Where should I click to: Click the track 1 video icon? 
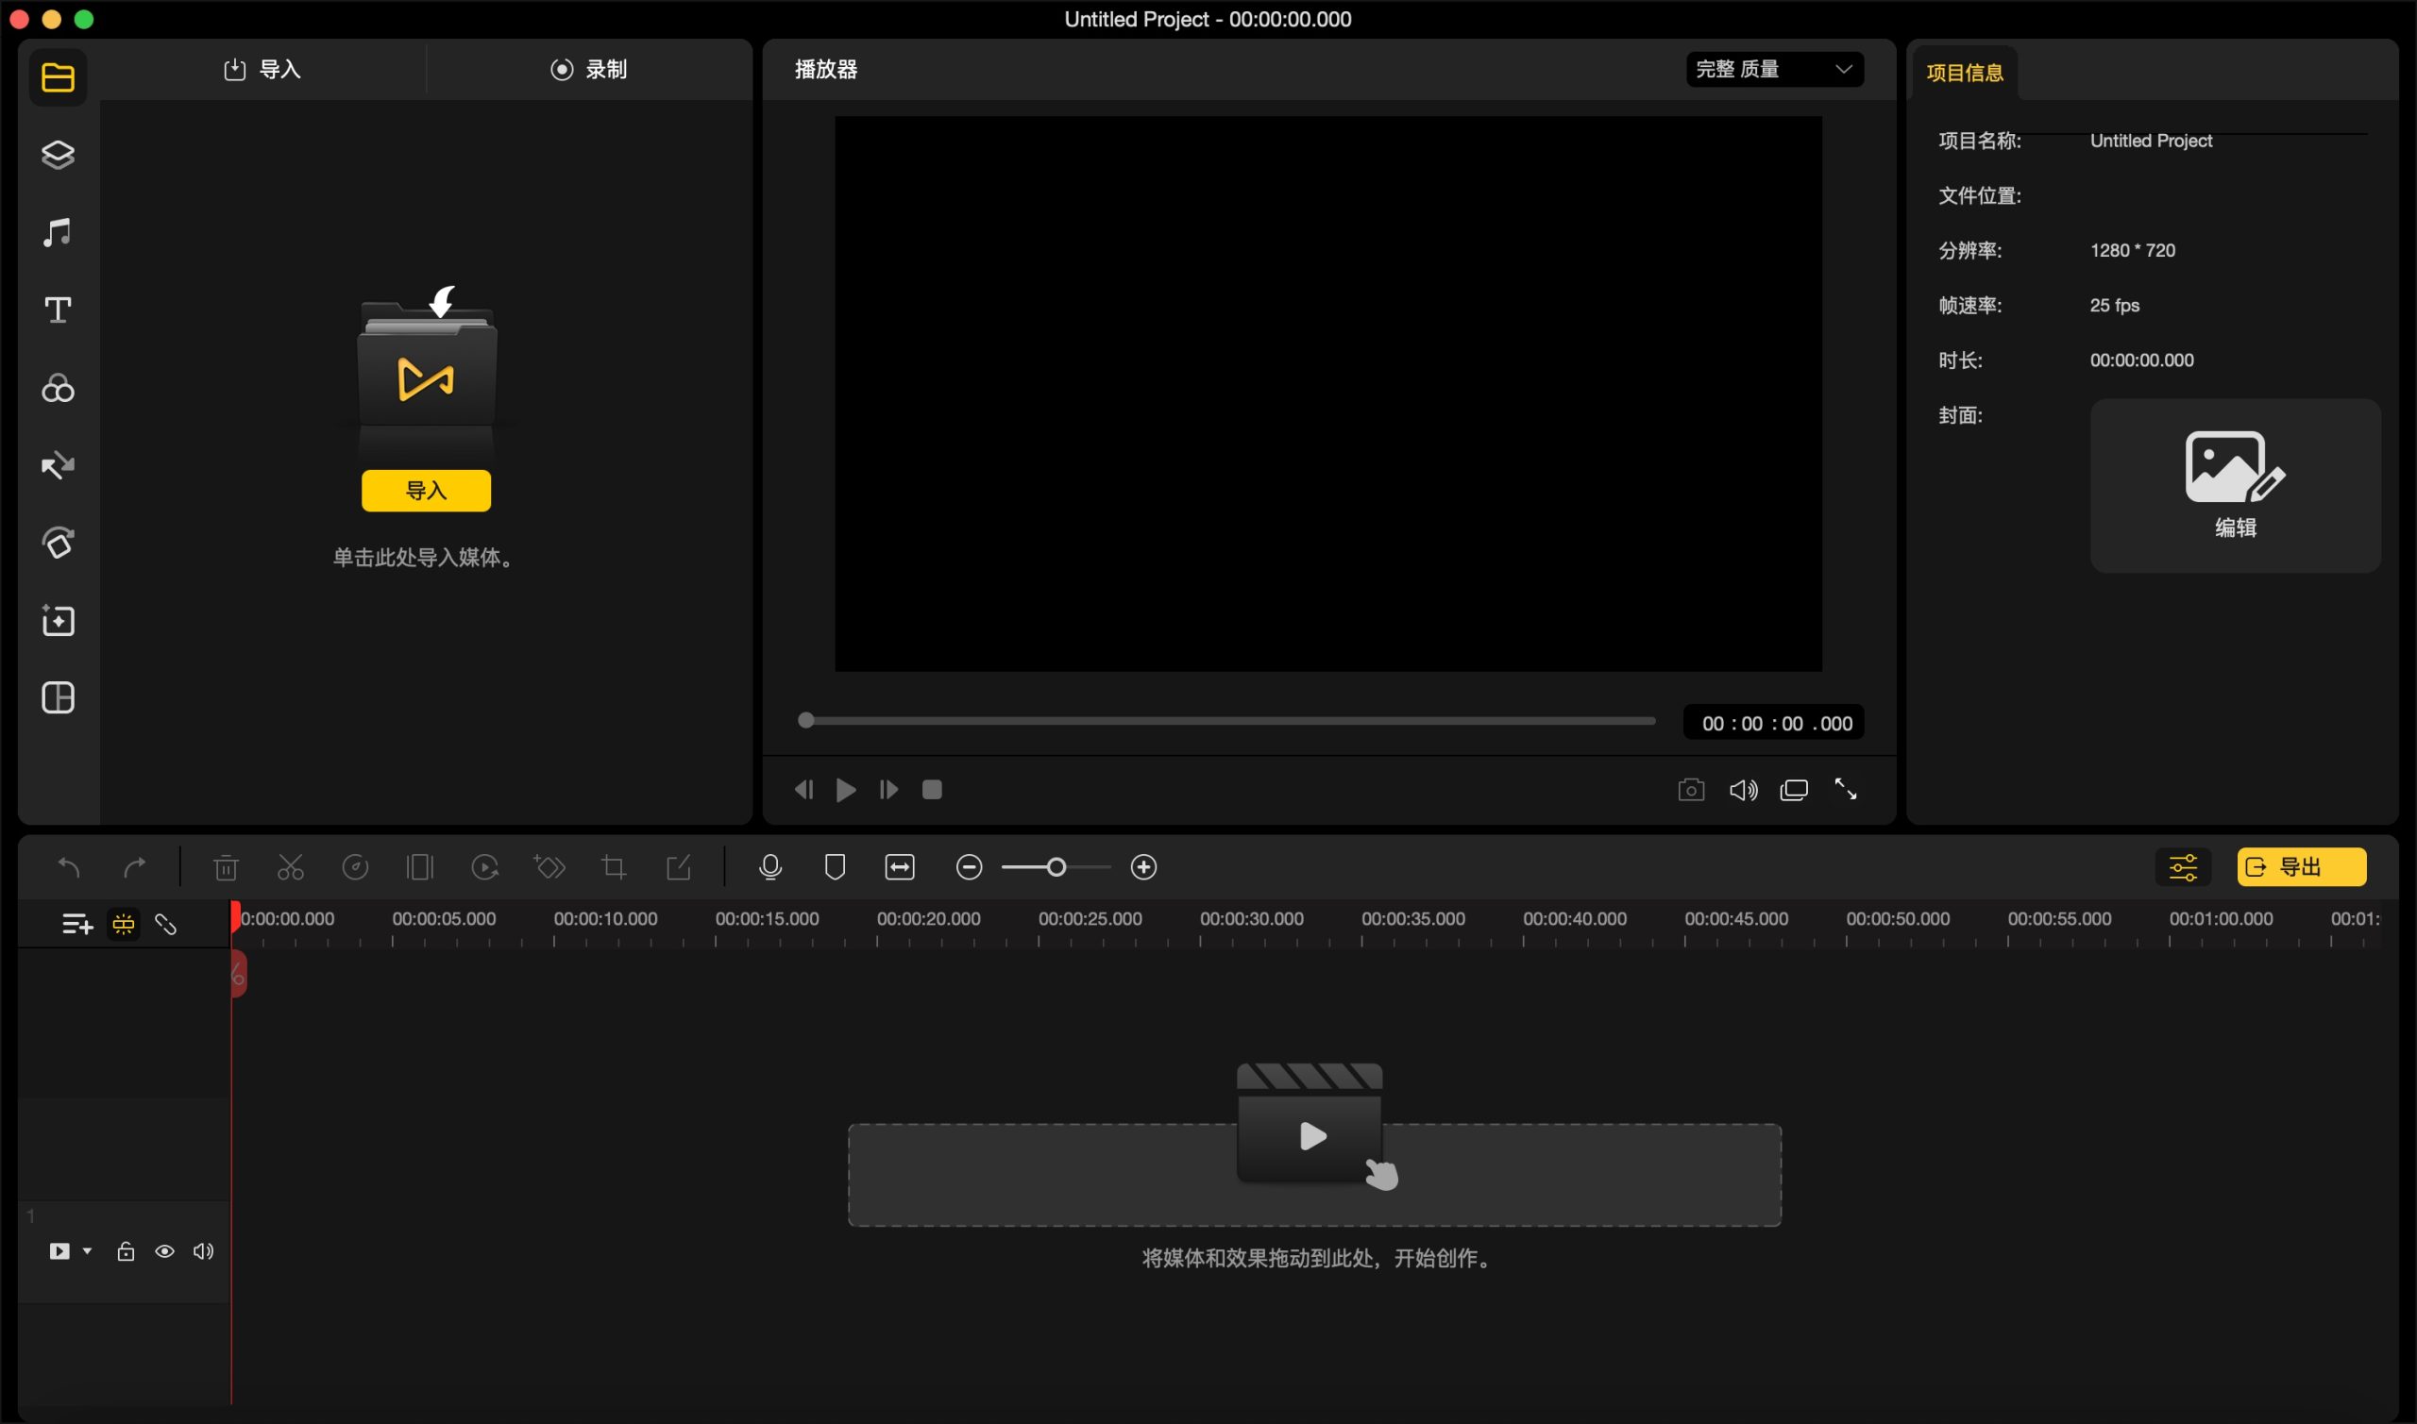tap(59, 1251)
